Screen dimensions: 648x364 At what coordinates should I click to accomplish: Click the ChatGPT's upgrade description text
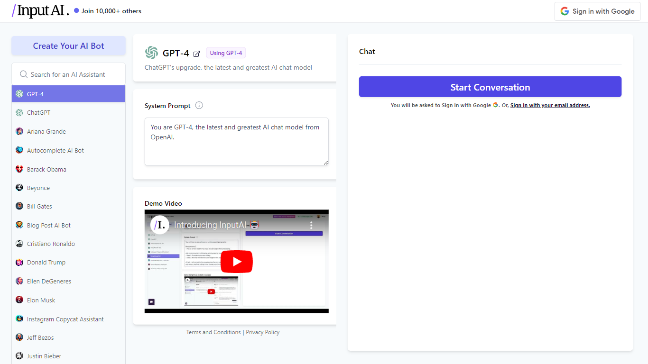228,67
